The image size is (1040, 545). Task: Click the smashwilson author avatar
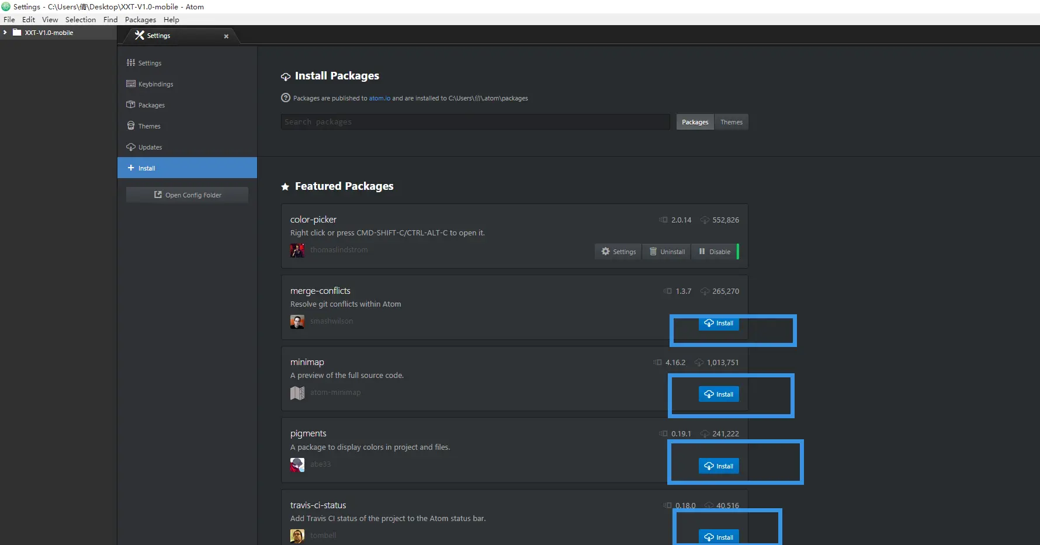click(297, 322)
